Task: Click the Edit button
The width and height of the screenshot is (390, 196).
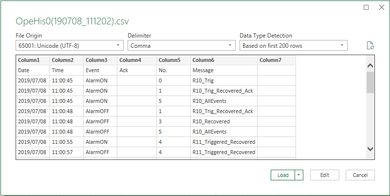Action: 325,175
